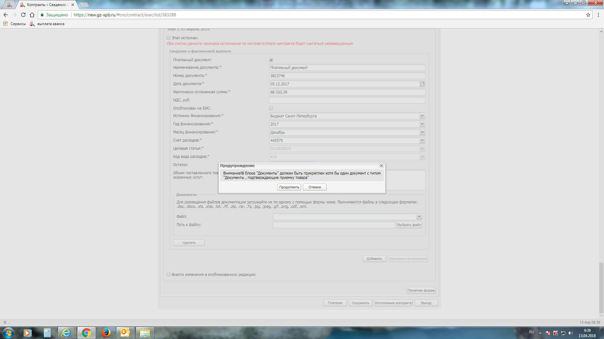Open Calculator from the taskbar
Viewport: 604px width, 339px height.
point(47,333)
